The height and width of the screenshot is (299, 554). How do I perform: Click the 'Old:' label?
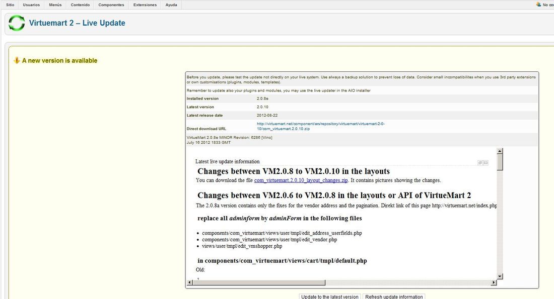[200, 270]
